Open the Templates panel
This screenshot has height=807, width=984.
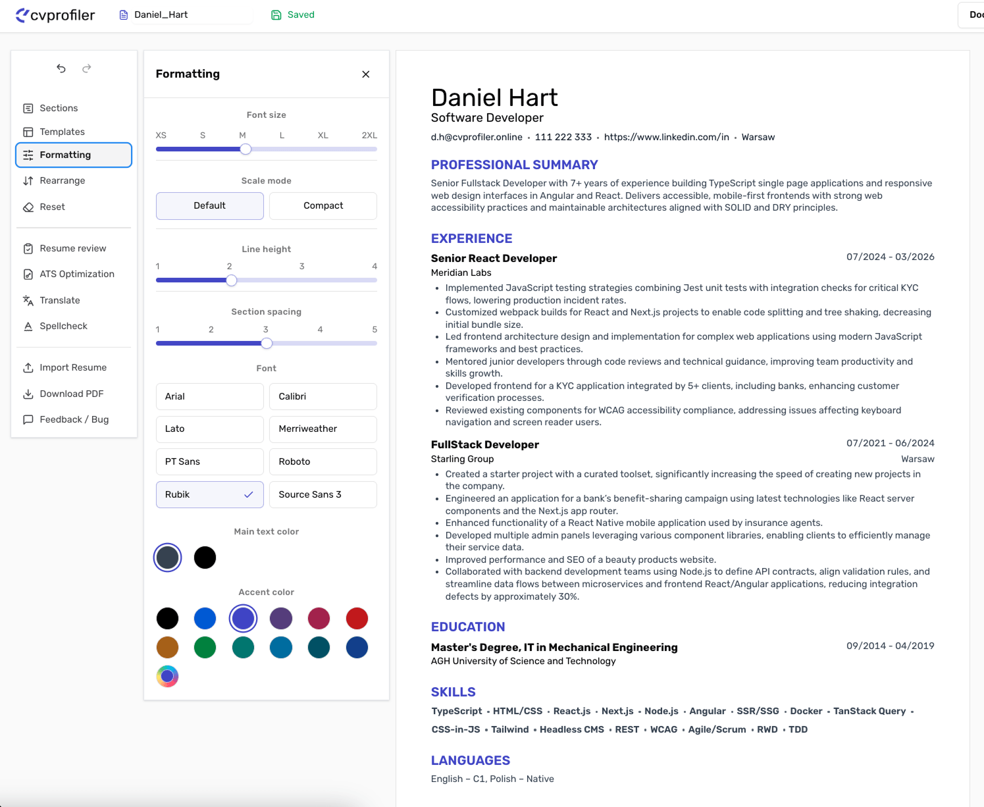63,131
